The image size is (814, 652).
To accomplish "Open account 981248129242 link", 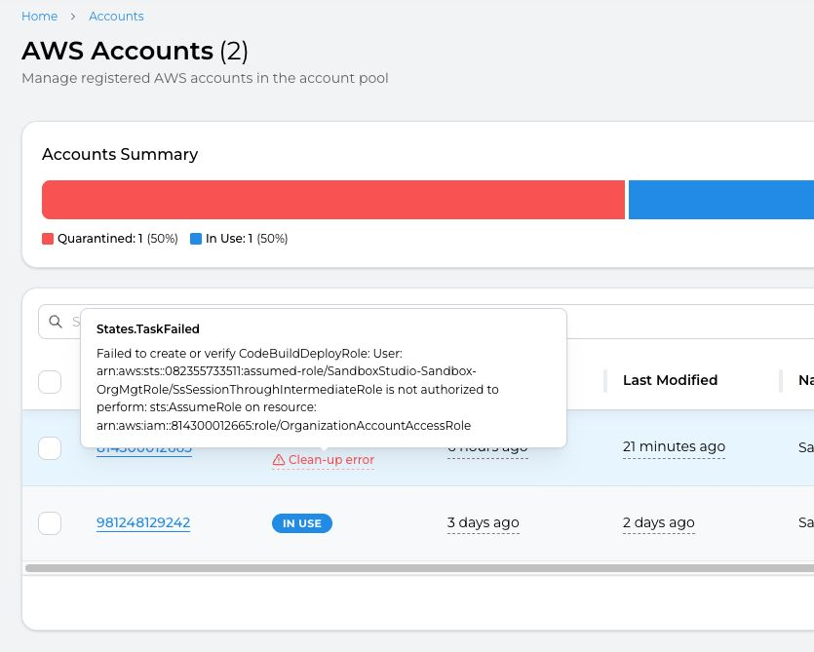I will (143, 523).
